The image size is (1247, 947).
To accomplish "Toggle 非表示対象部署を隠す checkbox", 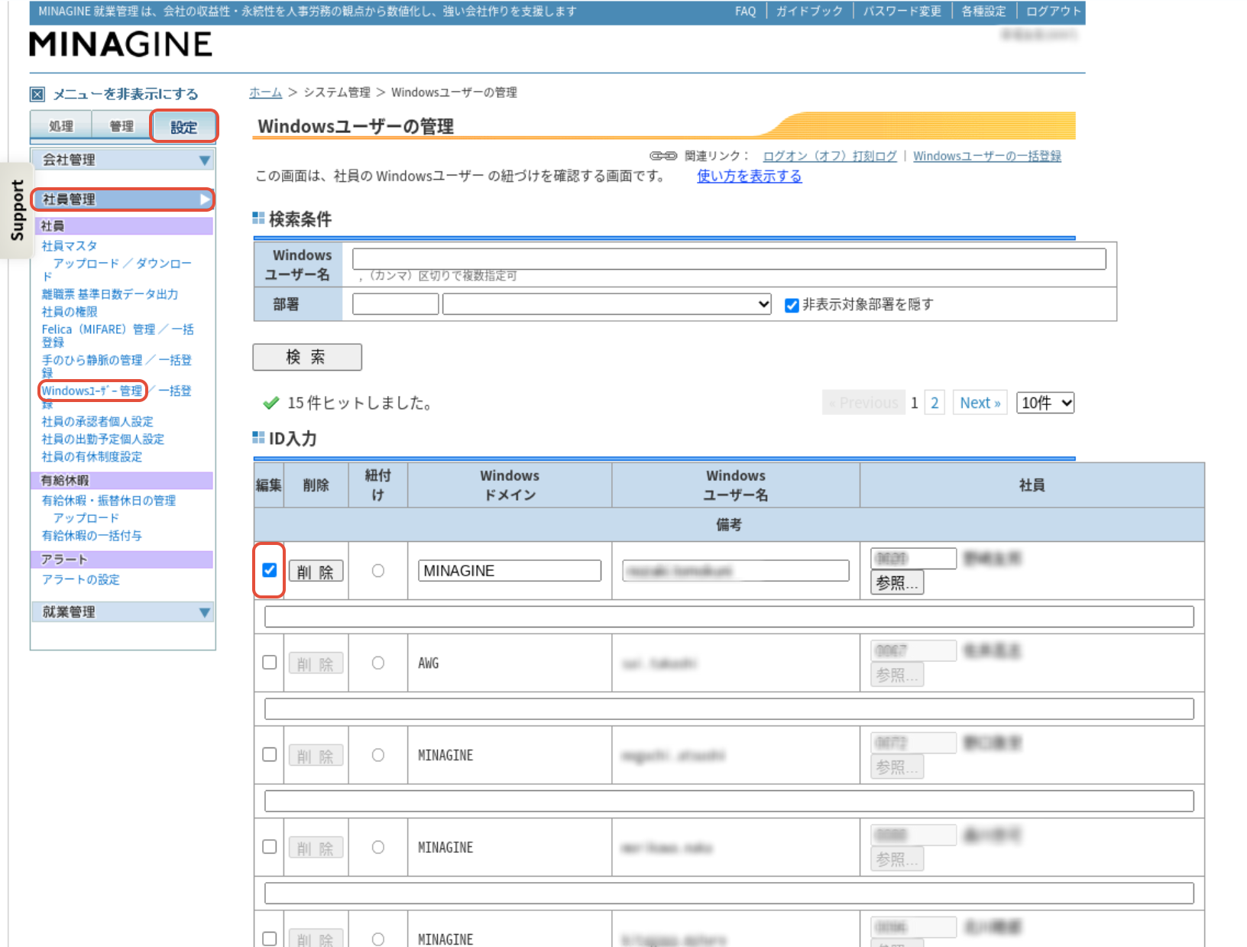I will click(x=792, y=305).
